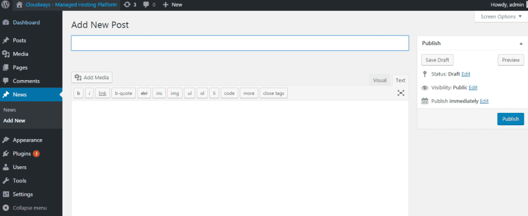Insert bold tag with b button
The width and height of the screenshot is (528, 216).
coord(78,93)
